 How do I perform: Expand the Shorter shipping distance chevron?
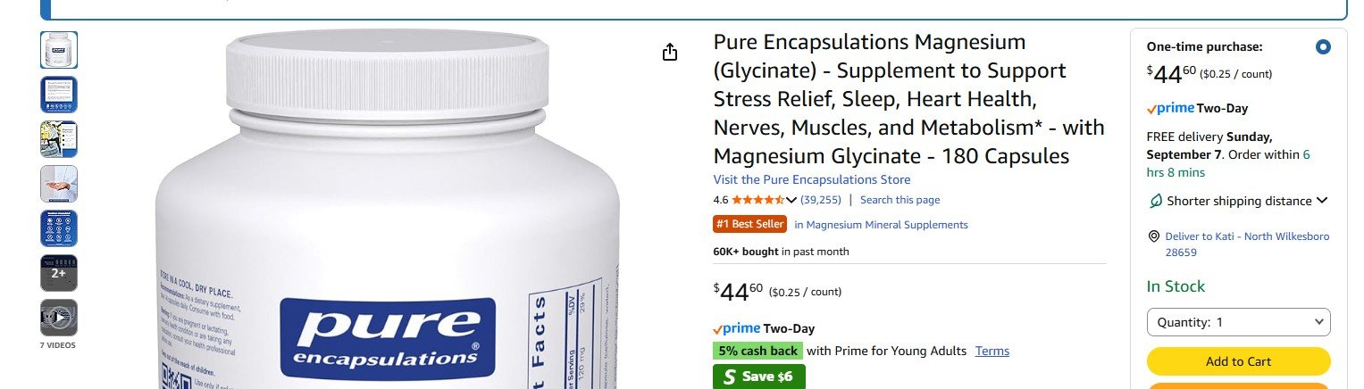point(1322,201)
